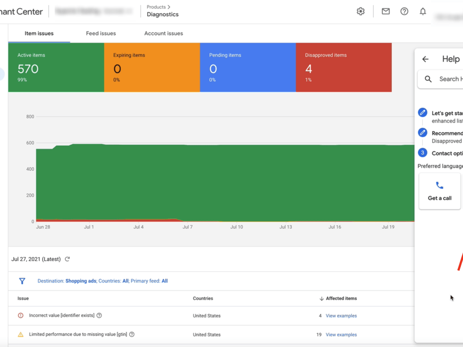Click the Incorrect value [identifier exists] text

point(62,316)
